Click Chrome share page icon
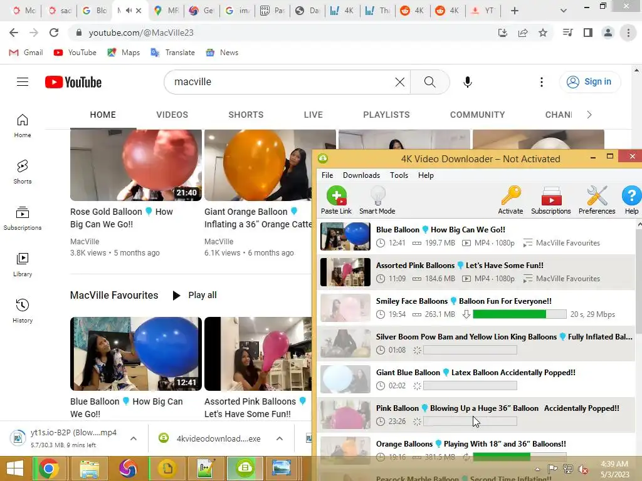Screen dimensions: 642x481 pos(523,33)
